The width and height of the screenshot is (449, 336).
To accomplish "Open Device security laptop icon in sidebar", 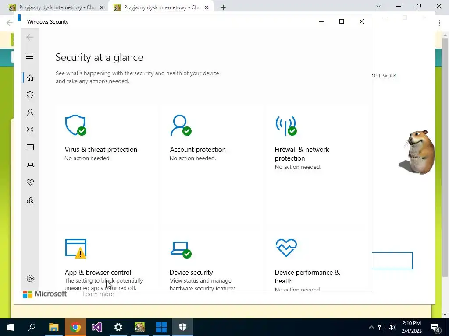I will pyautogui.click(x=30, y=165).
